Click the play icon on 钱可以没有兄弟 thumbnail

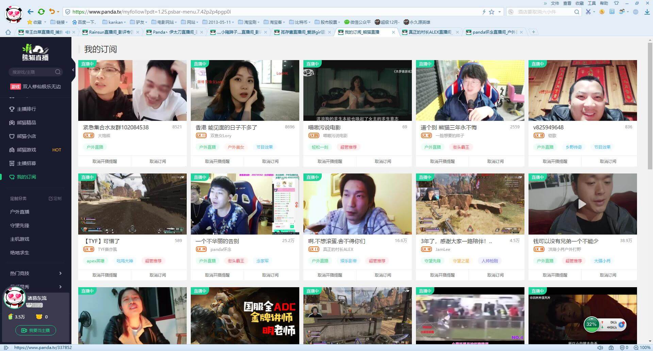(x=582, y=204)
